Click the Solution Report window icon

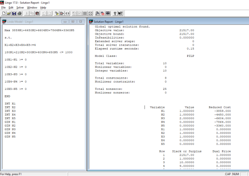91,21
